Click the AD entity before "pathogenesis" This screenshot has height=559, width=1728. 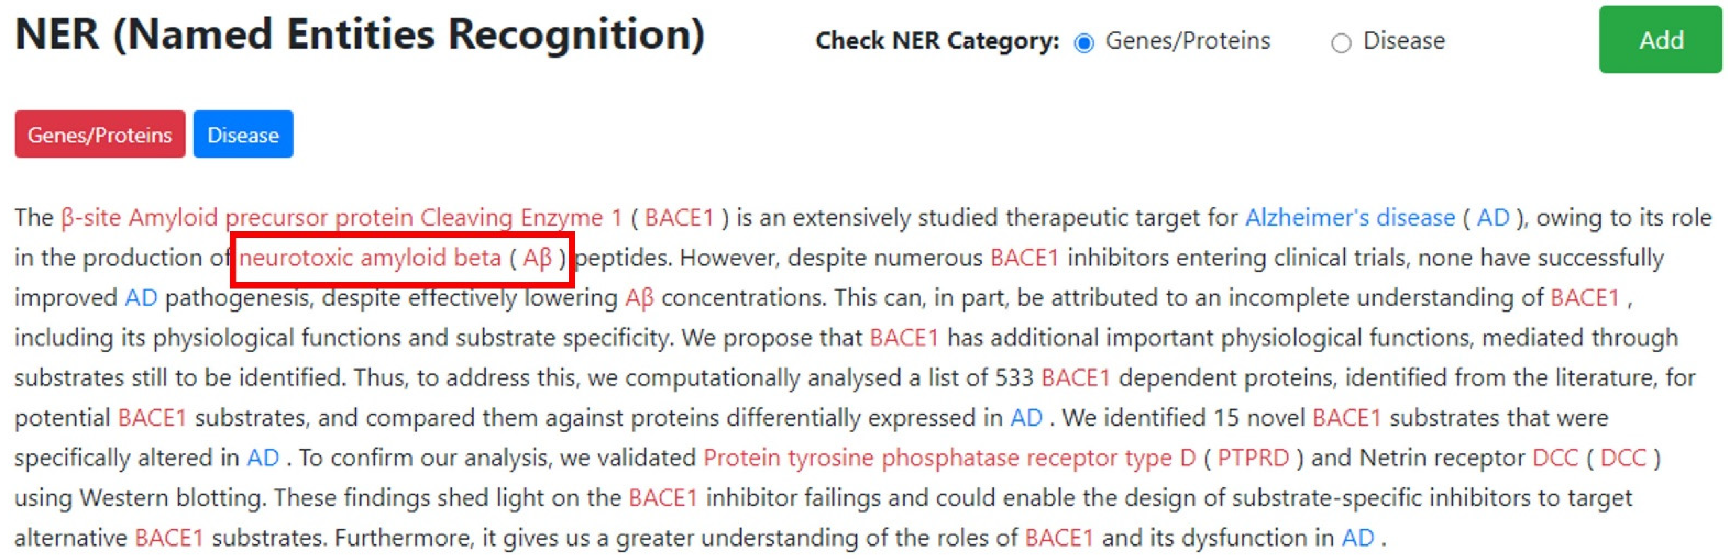(141, 297)
